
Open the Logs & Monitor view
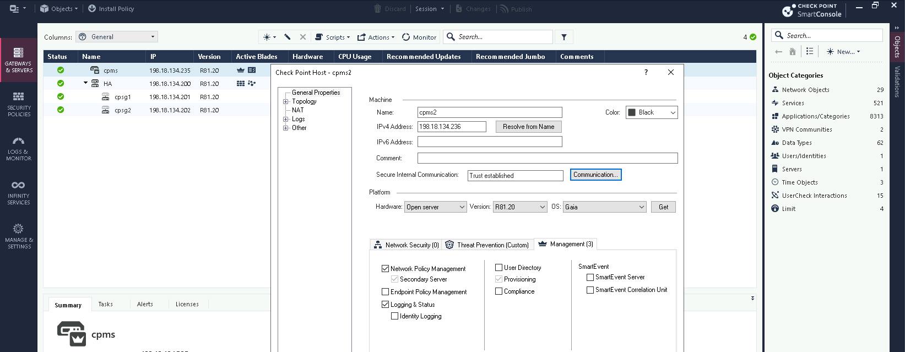click(19, 148)
